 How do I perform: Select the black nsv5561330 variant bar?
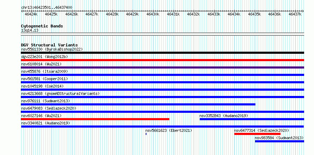(x=162, y=53)
